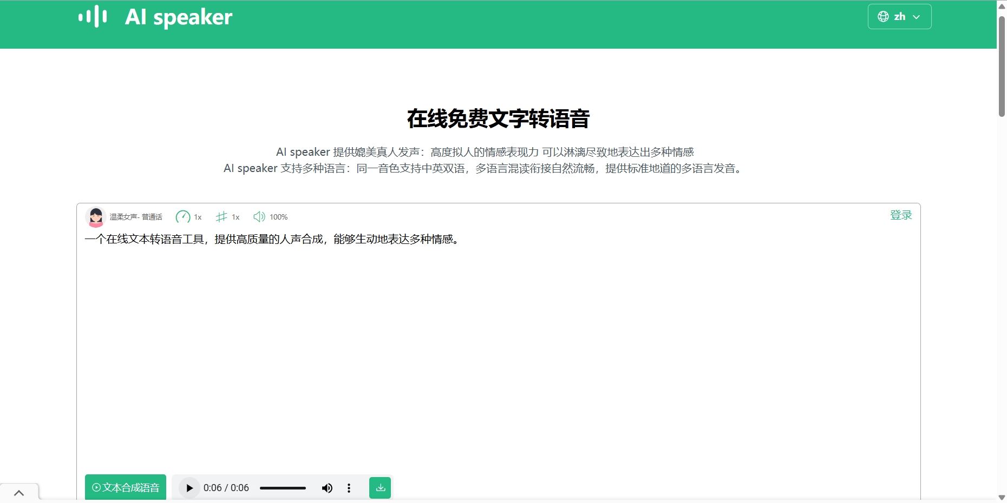The height and width of the screenshot is (503, 1007).
Task: Open the speed gauge icon setting
Action: 182,217
